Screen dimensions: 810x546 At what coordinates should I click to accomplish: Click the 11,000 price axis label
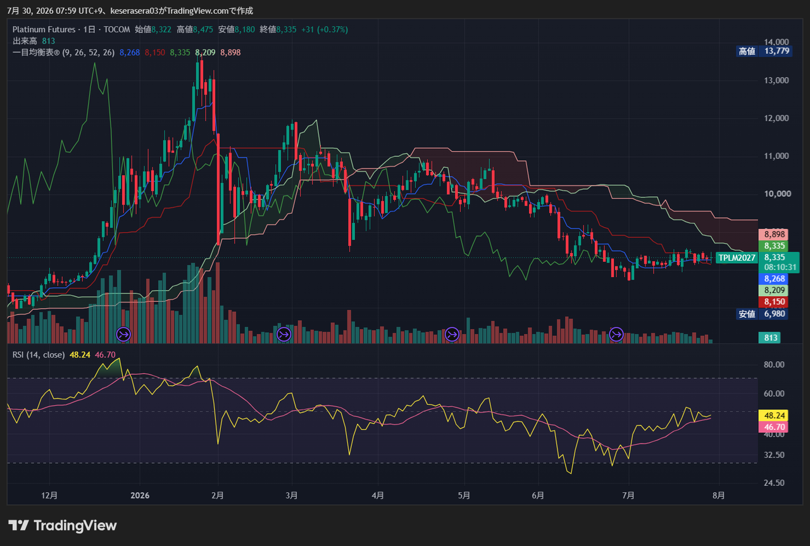[x=776, y=156]
